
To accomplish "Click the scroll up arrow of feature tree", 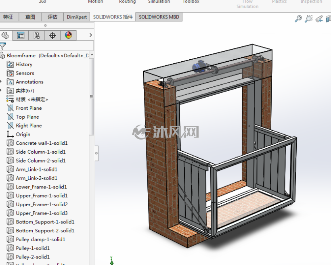I will coord(92,55).
